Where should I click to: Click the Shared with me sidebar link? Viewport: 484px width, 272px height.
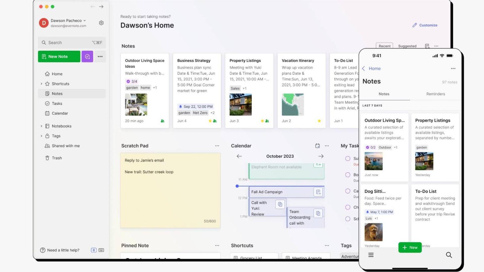tap(66, 146)
